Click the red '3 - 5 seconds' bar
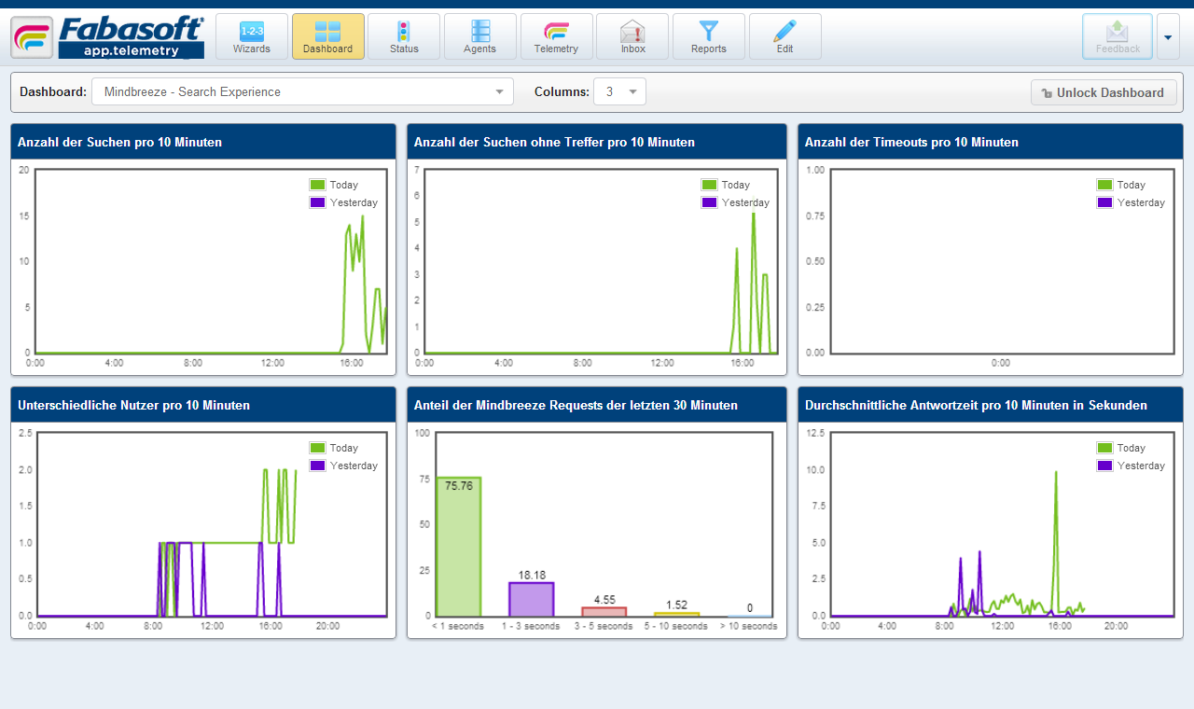This screenshot has height=709, width=1194. coord(604,612)
